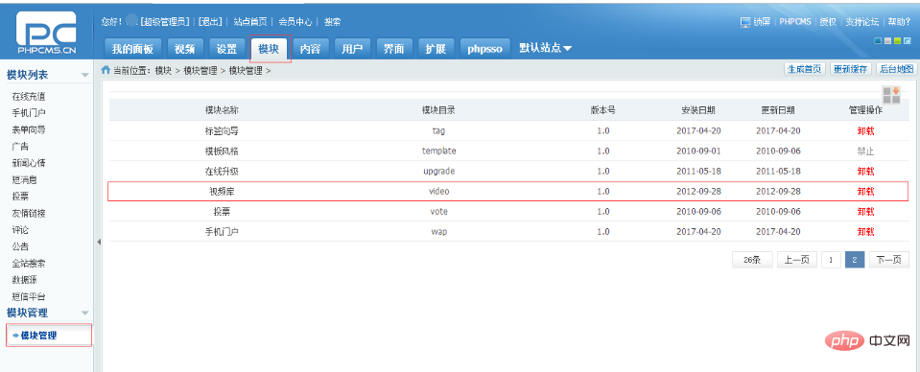The image size is (920, 372).
Task: Open 广告 in the sidebar
Action: click(x=20, y=146)
